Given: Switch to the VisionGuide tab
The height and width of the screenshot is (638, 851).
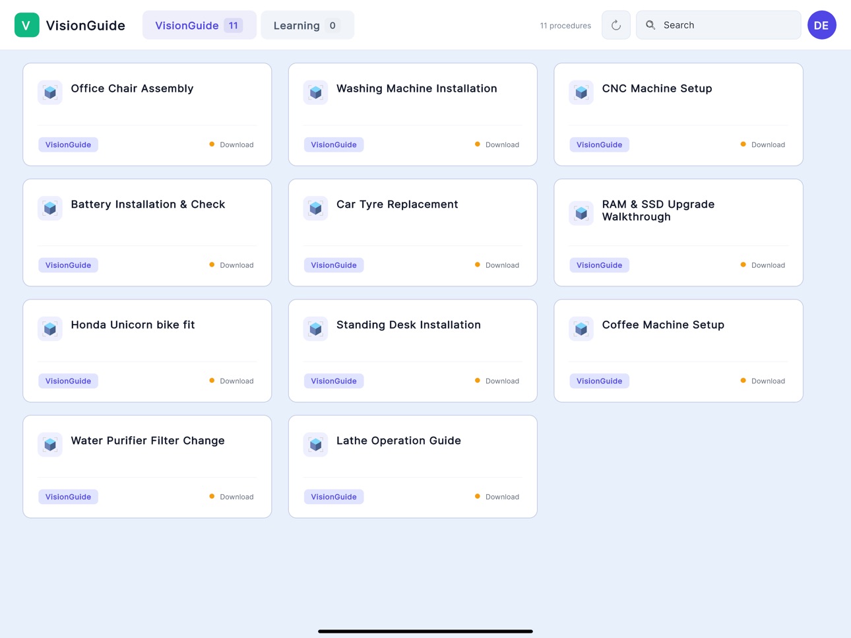Looking at the screenshot, I should [199, 25].
